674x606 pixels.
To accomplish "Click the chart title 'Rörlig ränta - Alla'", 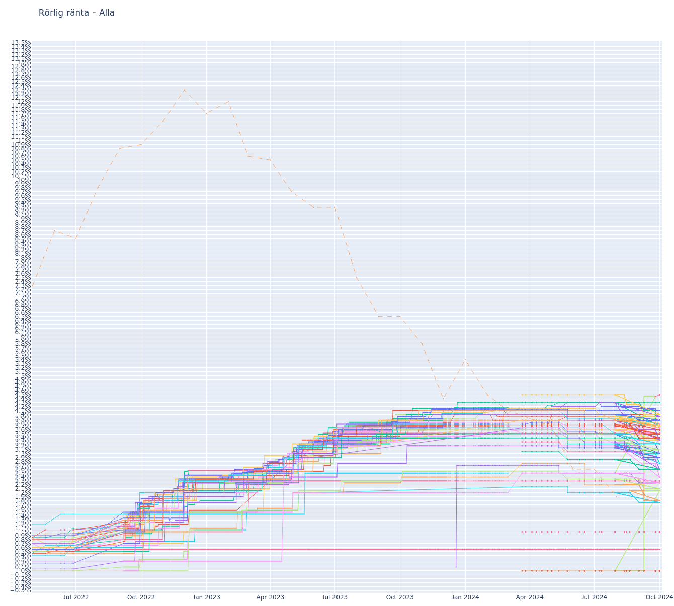I will 76,13.
